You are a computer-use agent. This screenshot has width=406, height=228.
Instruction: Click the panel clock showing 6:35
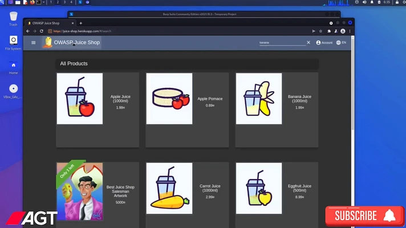pyautogui.click(x=387, y=2)
